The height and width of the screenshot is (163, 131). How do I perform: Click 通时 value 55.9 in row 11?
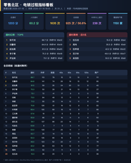click(33, 118)
